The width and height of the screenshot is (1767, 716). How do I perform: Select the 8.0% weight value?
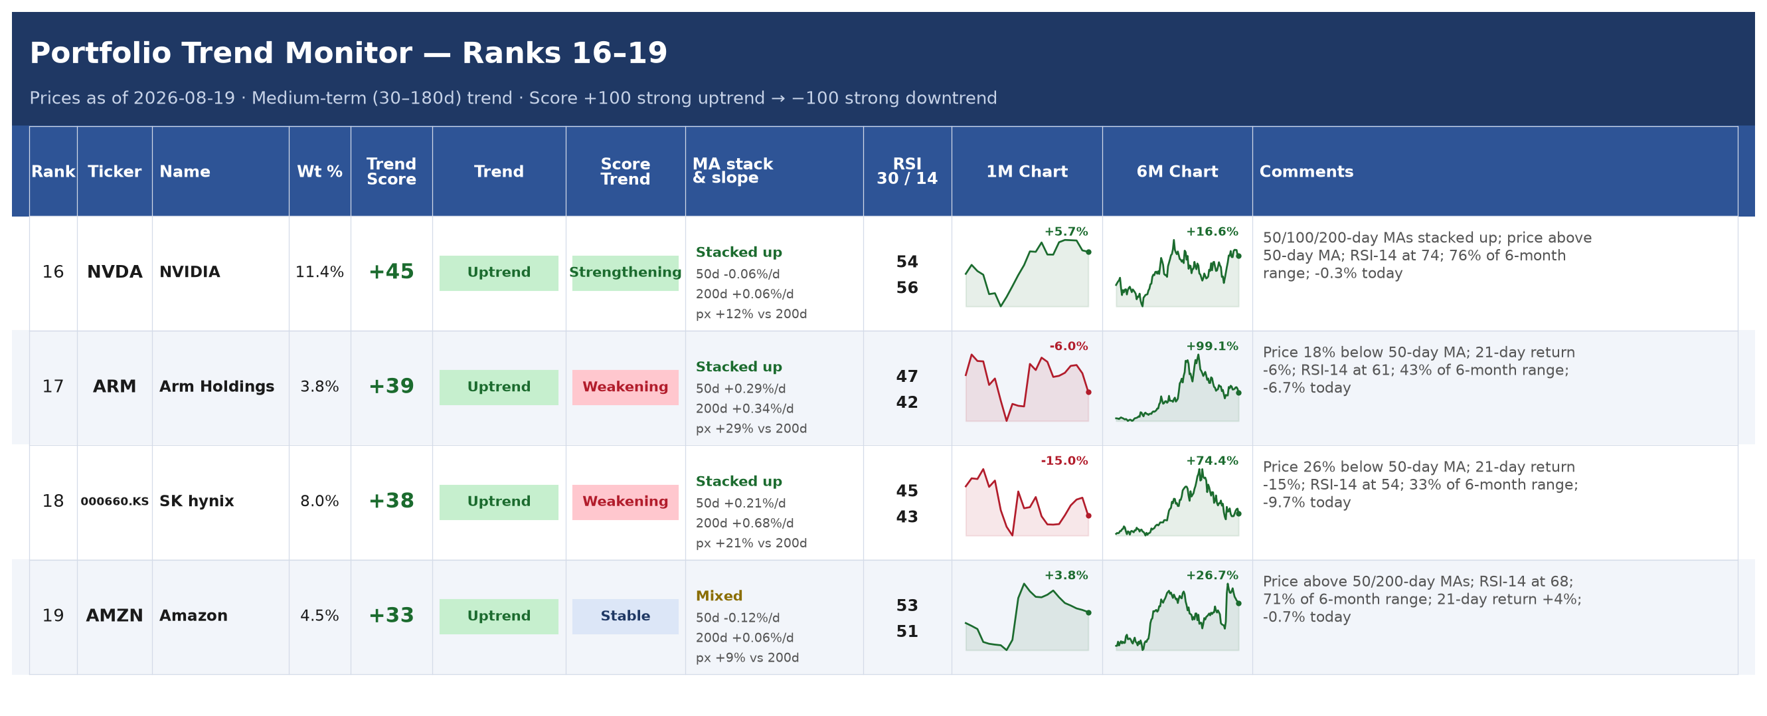click(319, 501)
